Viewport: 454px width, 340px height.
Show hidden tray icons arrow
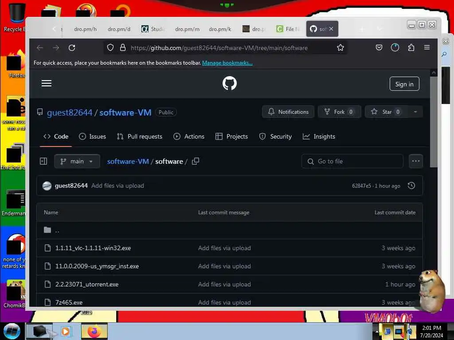pos(377,331)
